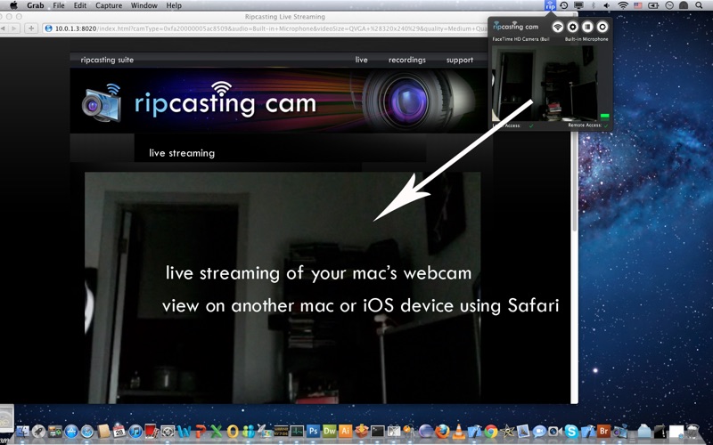This screenshot has width=713, height=445.
Task: Open Skype from the Dock
Action: 571,431
